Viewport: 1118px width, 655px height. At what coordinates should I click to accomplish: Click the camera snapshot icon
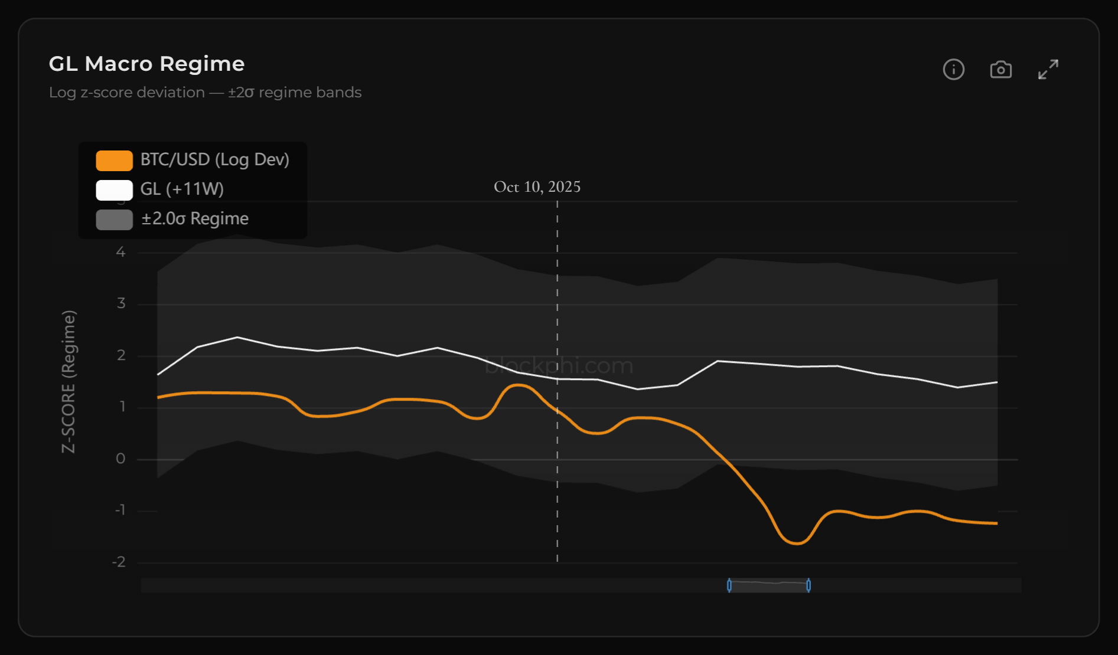[1000, 70]
